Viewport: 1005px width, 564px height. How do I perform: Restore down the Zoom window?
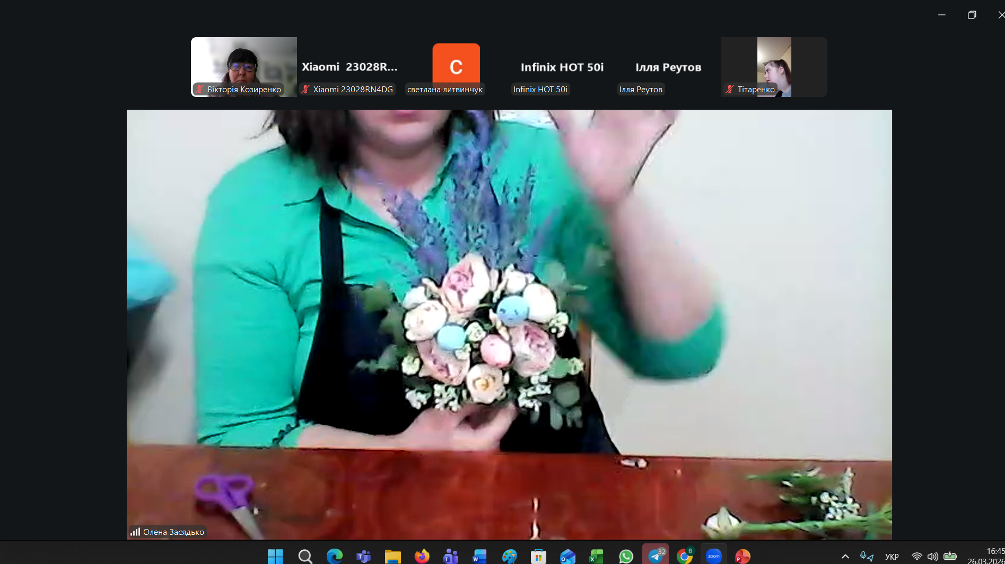[972, 15]
